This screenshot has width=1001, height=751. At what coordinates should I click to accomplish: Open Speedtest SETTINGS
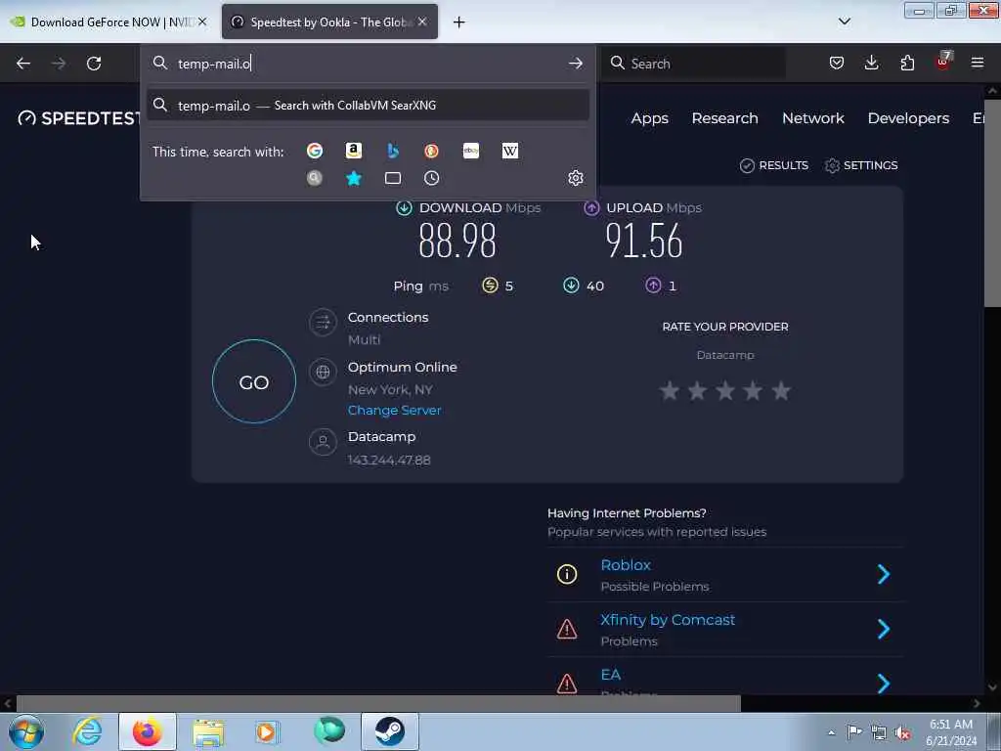[x=861, y=165]
